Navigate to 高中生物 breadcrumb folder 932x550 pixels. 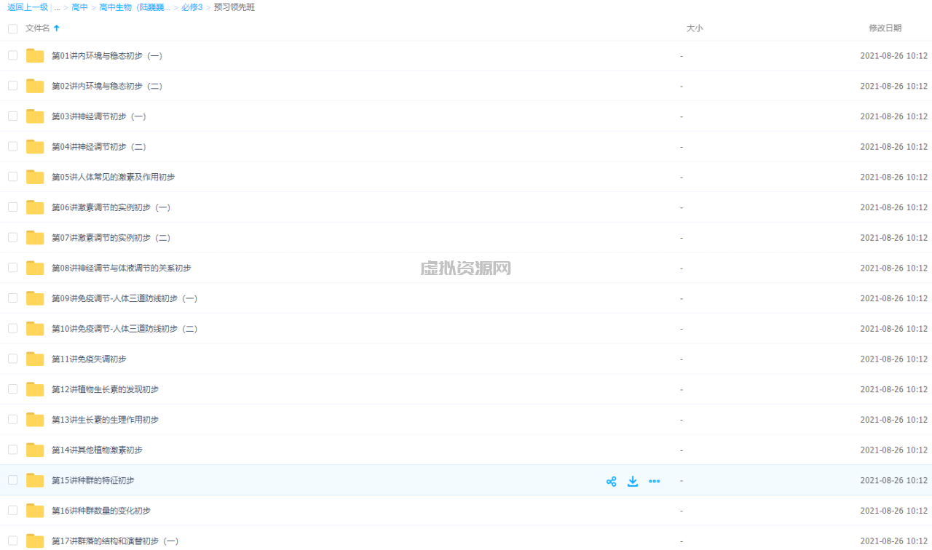[x=135, y=7]
